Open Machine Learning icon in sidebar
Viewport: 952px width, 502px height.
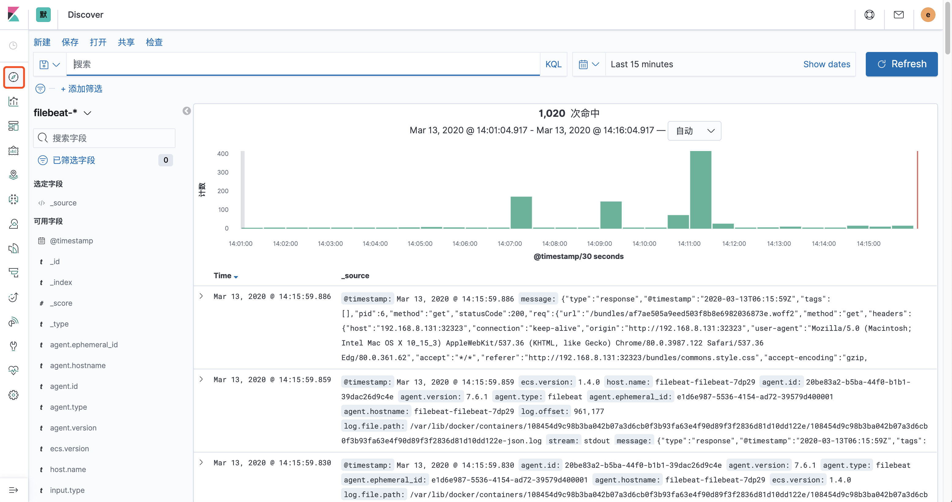[14, 199]
